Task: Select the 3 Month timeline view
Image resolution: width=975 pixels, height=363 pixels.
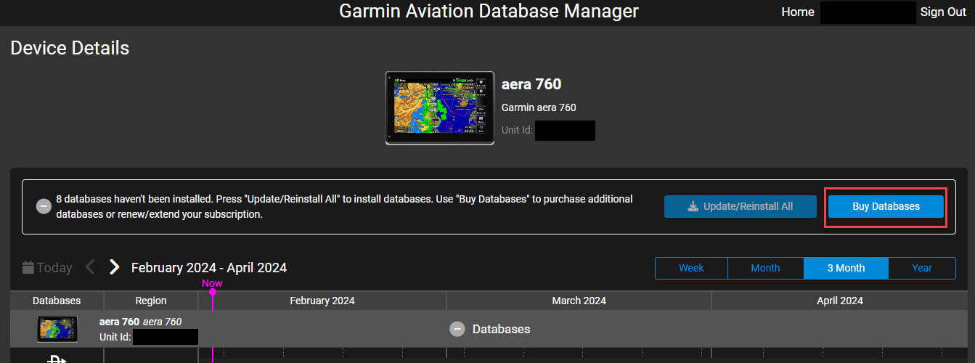Action: point(846,268)
